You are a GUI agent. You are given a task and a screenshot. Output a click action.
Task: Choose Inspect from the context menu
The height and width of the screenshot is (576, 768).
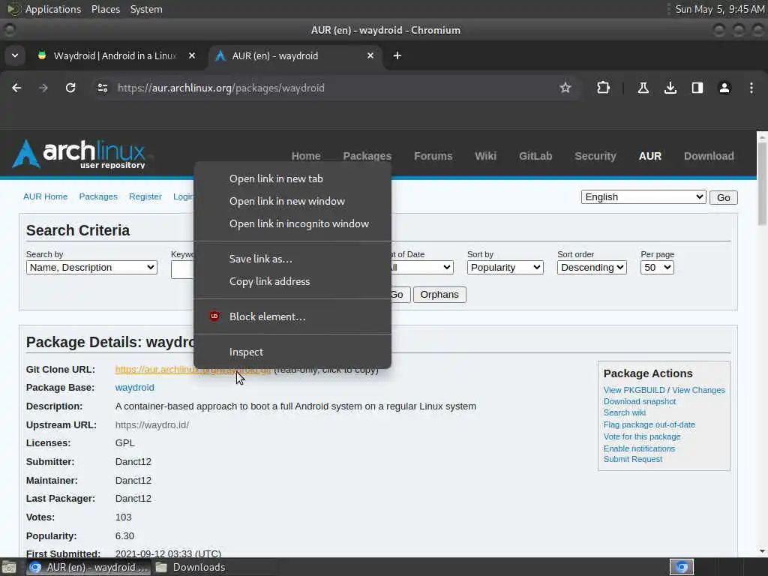pyautogui.click(x=292, y=352)
